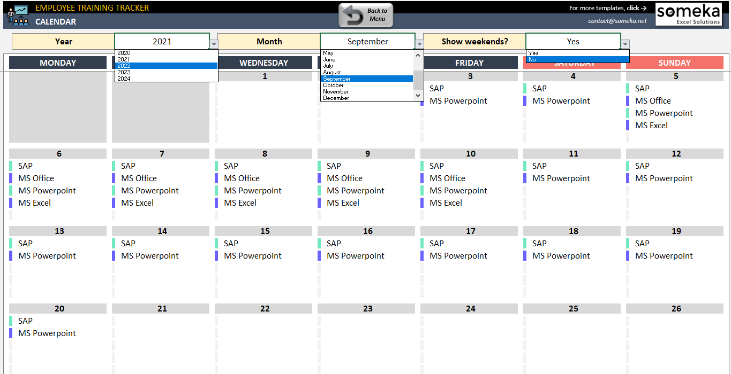The height and width of the screenshot is (374, 731).
Task: Select the MS Excel entry on day 5
Action: (x=651, y=125)
